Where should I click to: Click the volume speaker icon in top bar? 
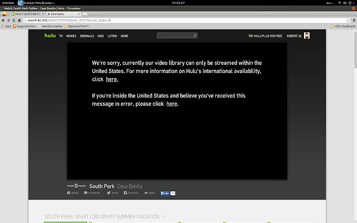coord(345,3)
